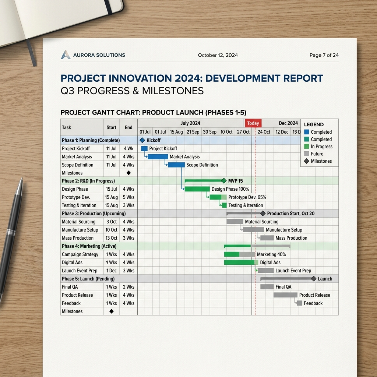
Task: Select the gray Material Sourcing bar
Action: coord(235,222)
